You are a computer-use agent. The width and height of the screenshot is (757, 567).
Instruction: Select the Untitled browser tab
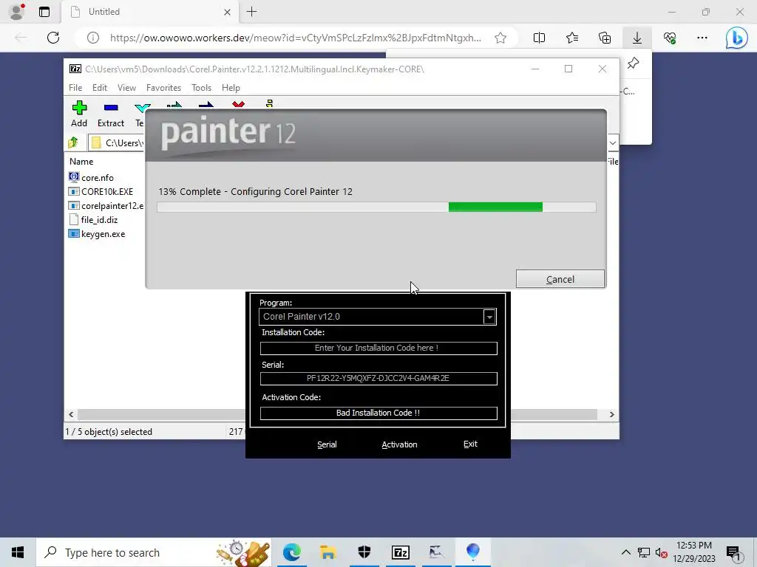pyautogui.click(x=149, y=12)
